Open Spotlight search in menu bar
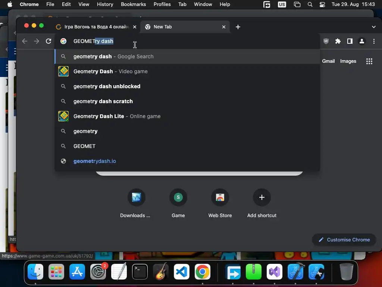The image size is (382, 287). tap(310, 4)
